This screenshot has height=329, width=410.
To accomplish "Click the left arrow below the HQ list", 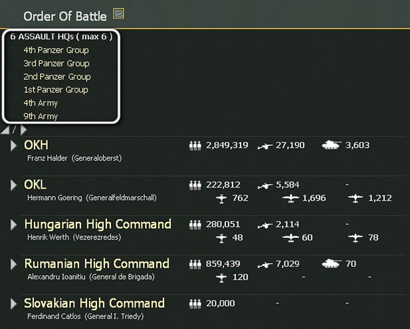I will tap(6, 130).
